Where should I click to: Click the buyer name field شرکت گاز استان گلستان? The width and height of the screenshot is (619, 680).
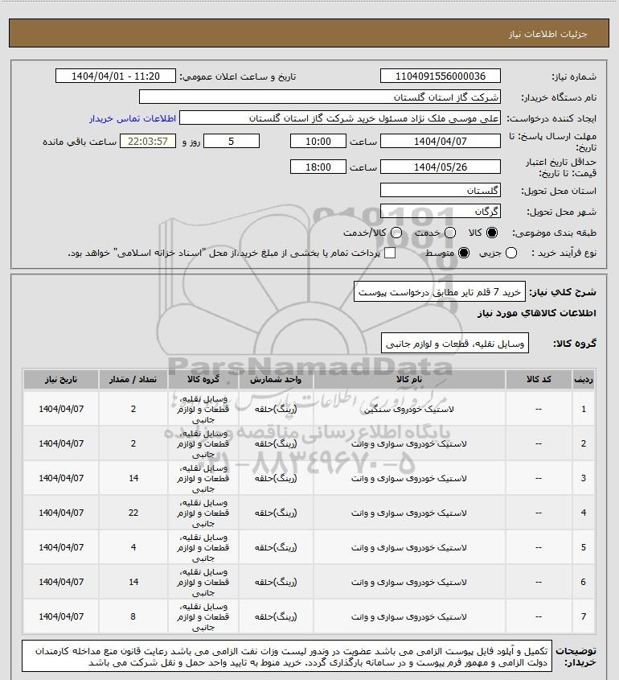click(x=320, y=97)
